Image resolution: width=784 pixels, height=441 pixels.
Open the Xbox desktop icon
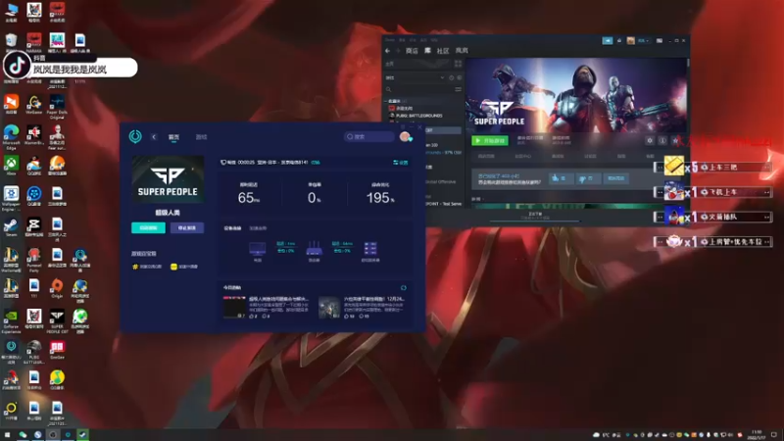point(11,166)
